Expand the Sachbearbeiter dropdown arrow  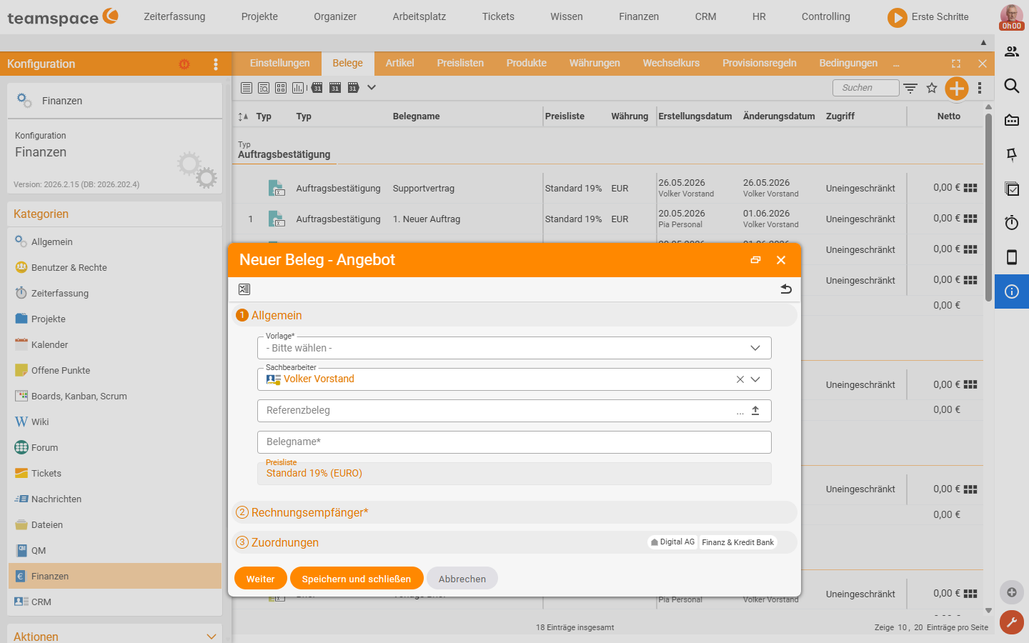click(755, 379)
